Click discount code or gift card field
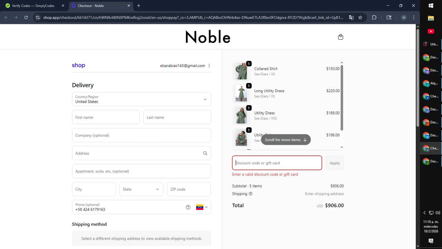The width and height of the screenshot is (442, 249). (x=277, y=163)
